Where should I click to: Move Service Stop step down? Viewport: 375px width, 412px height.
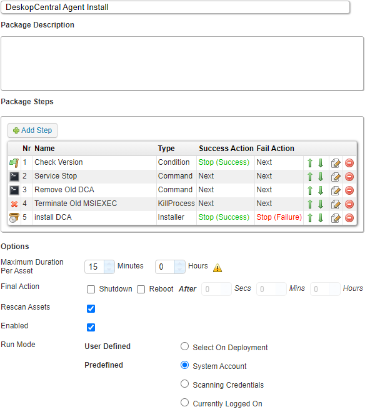click(x=321, y=177)
